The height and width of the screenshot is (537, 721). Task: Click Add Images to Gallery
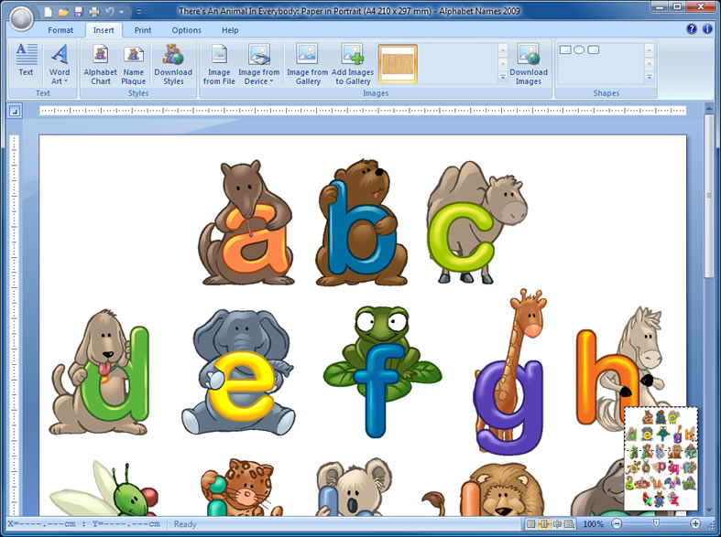pyautogui.click(x=353, y=64)
